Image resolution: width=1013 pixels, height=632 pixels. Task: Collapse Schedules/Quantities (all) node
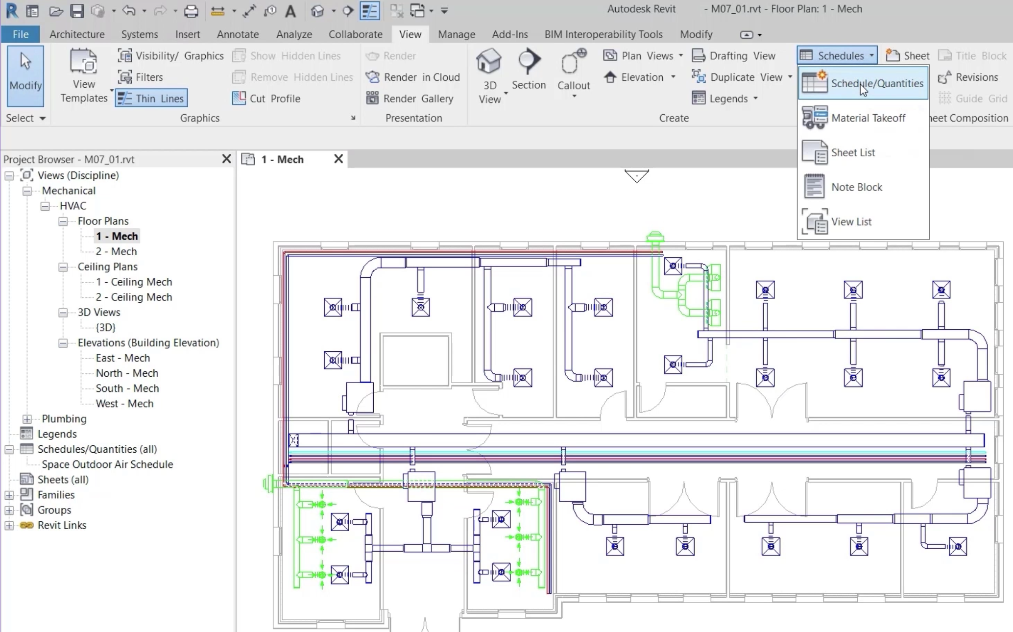click(x=9, y=449)
